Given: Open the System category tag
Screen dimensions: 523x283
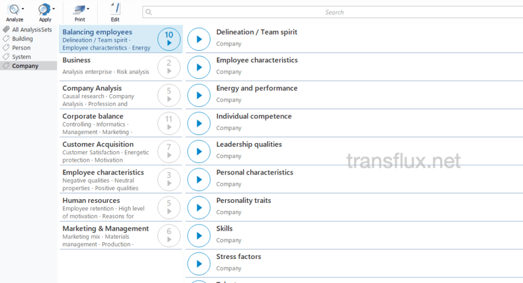Looking at the screenshot, I should [x=21, y=57].
